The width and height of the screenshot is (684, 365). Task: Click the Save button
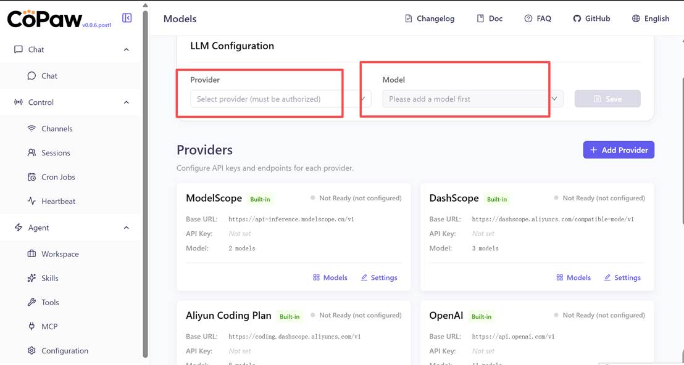pyautogui.click(x=607, y=99)
